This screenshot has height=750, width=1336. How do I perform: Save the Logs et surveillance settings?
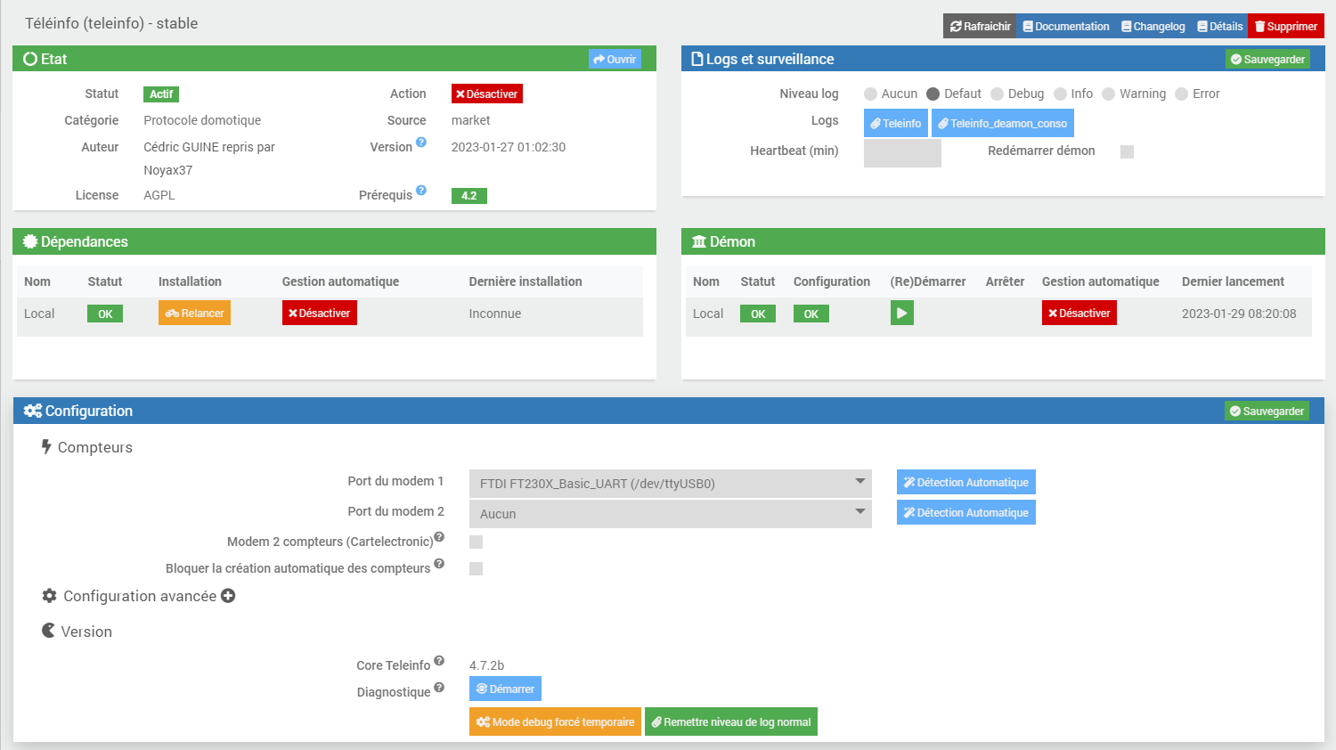(1267, 60)
